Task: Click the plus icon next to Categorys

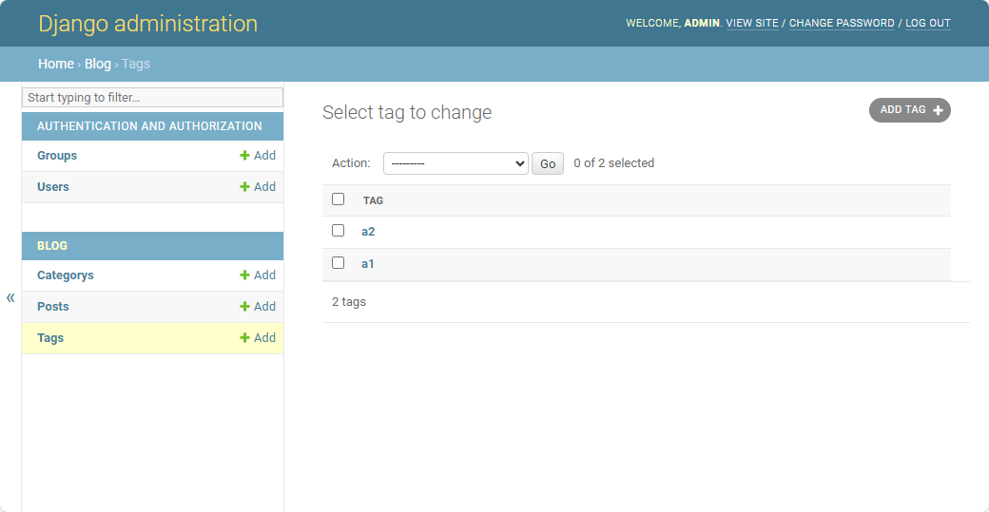Action: 244,275
